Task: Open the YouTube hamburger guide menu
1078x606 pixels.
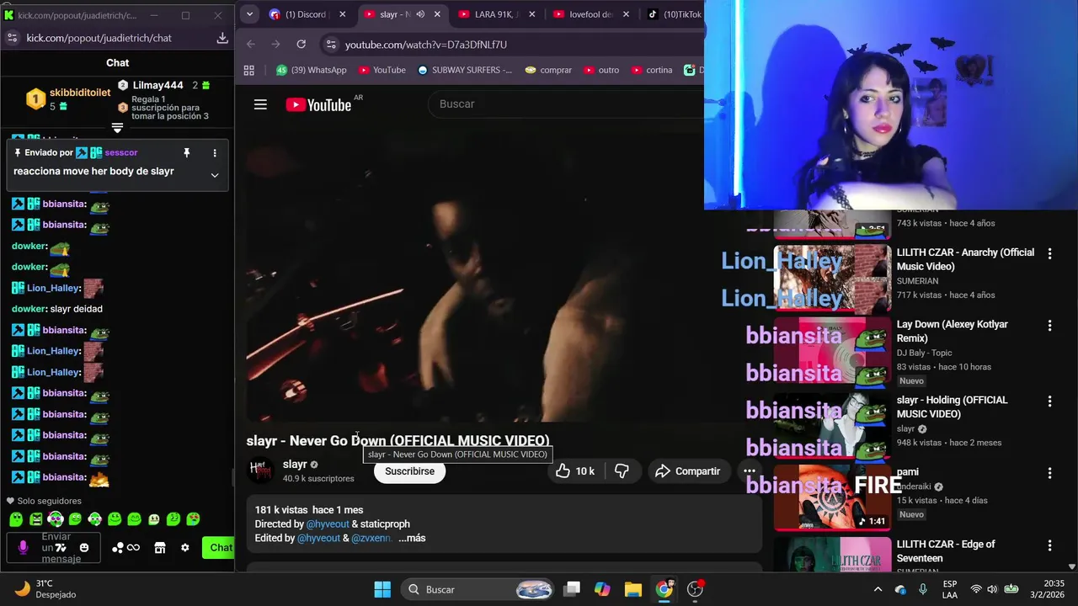Action: pos(260,104)
